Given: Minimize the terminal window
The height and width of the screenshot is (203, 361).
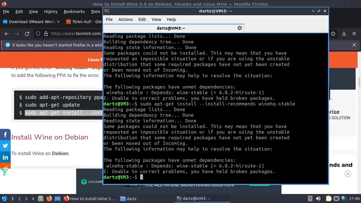Looking at the screenshot, I should coord(313,11).
